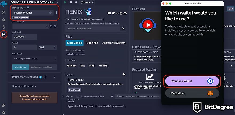The height and width of the screenshot is (115, 235).
Task: Click the sign message edit icon
Action: [x=55, y=26]
